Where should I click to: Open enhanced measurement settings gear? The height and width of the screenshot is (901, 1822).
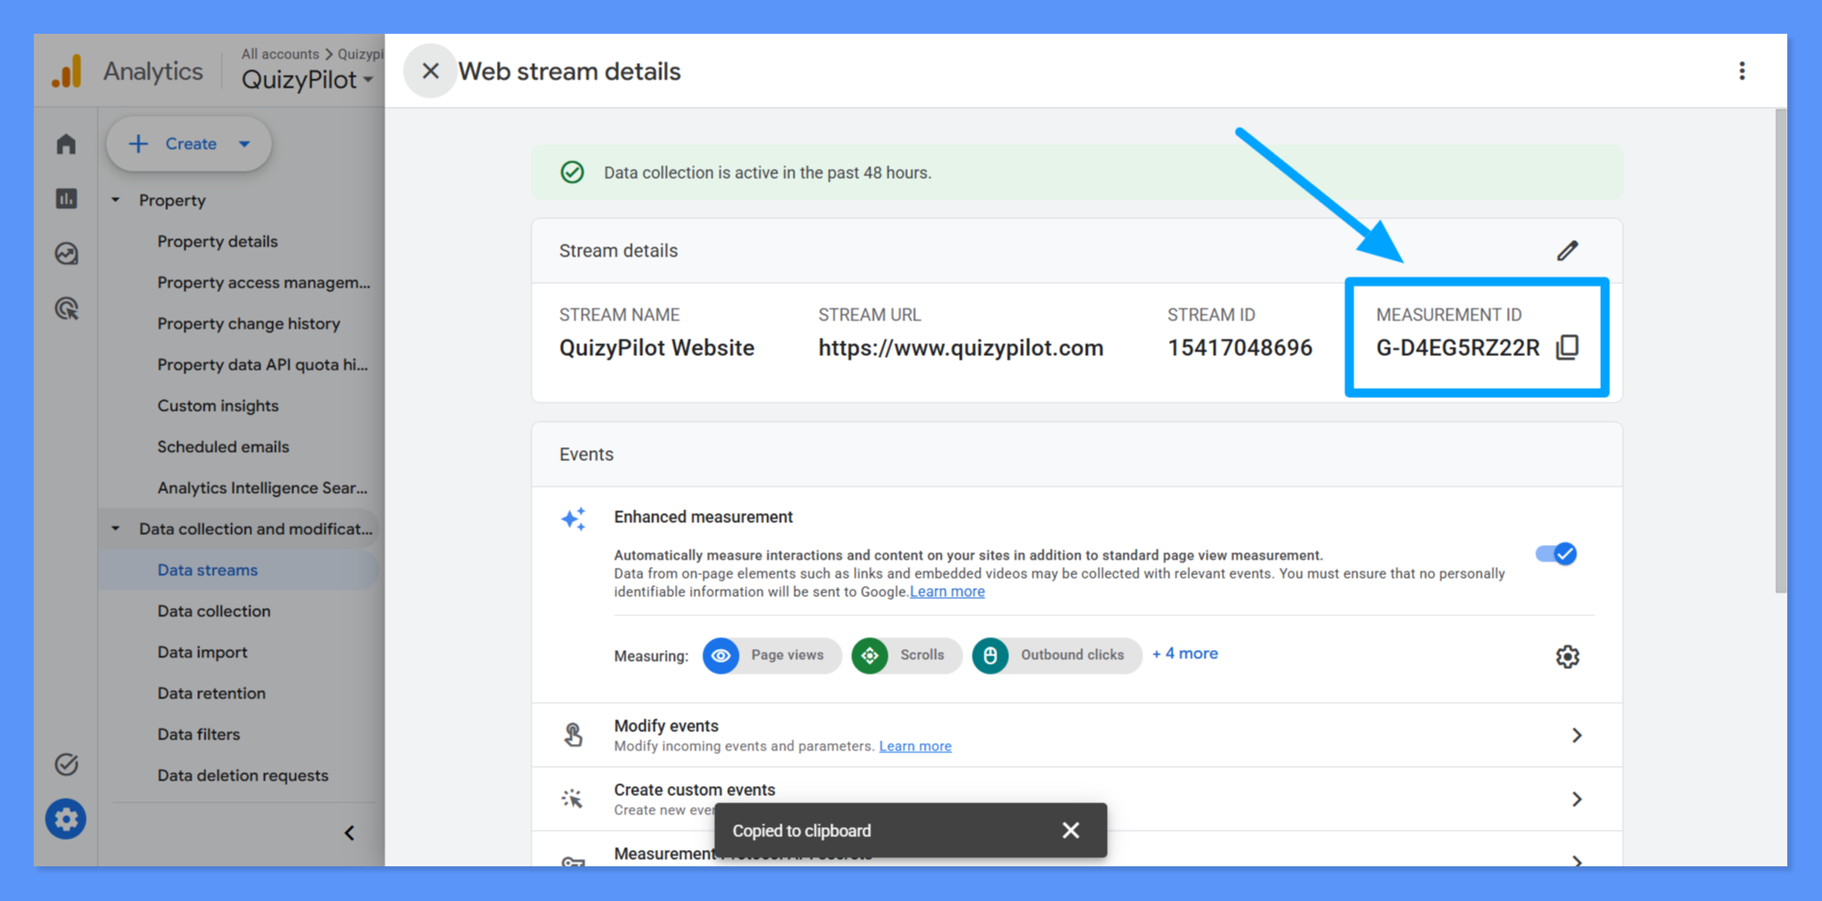(1567, 656)
